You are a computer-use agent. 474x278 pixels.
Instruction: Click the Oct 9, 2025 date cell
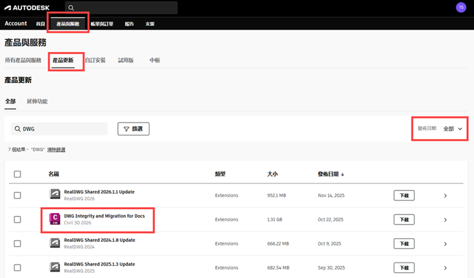[x=329, y=243]
